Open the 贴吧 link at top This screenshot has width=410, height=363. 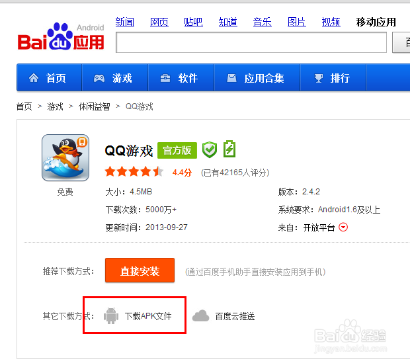coord(194,22)
